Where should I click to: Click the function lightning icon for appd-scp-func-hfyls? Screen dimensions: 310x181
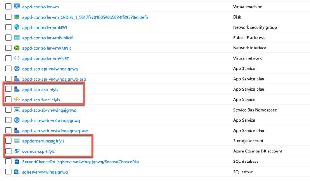[x=17, y=100]
